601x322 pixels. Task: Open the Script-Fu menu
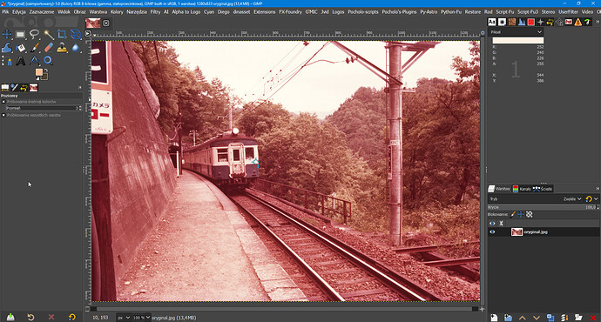click(505, 12)
